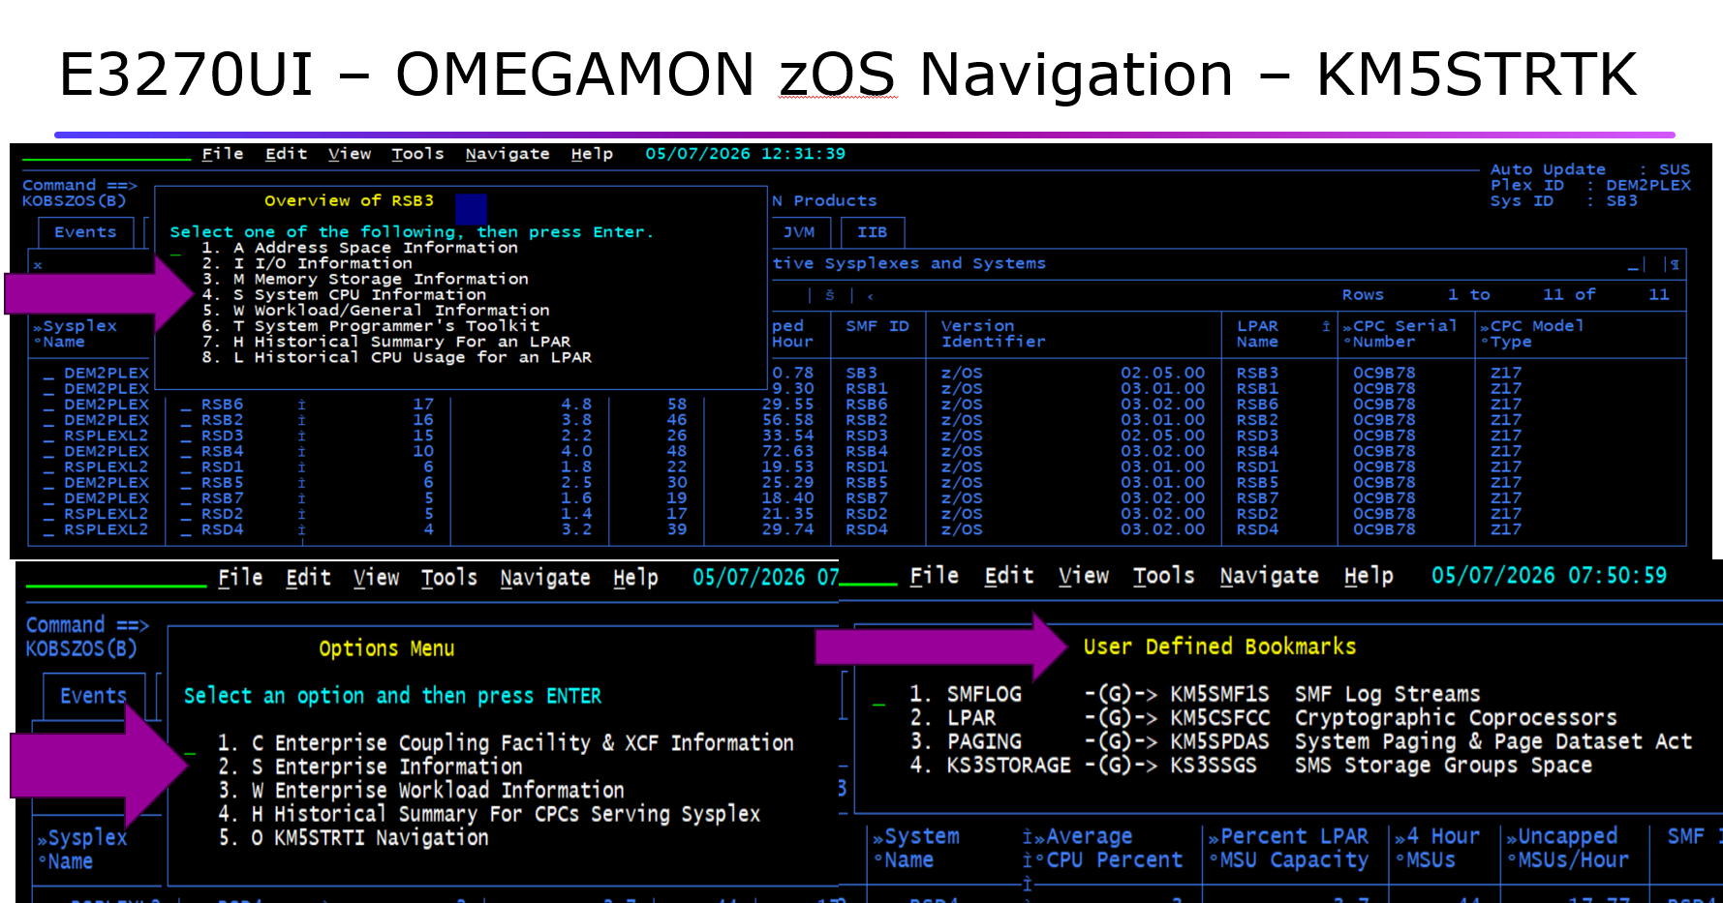This screenshot has height=903, width=1723.
Task: Click the action field before the RSD4 row
Action: pyautogui.click(x=186, y=531)
